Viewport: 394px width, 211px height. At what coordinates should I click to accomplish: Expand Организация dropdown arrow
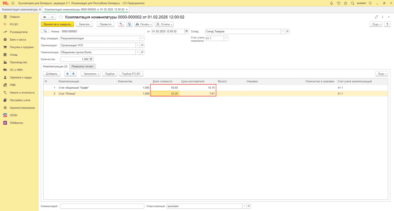point(138,45)
